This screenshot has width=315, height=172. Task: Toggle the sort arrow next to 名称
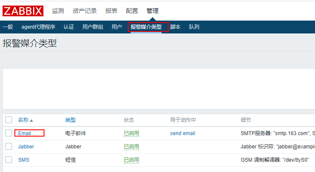[31, 121]
